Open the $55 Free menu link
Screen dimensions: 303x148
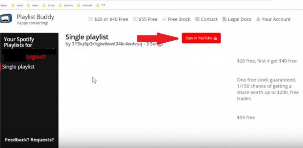pos(145,19)
